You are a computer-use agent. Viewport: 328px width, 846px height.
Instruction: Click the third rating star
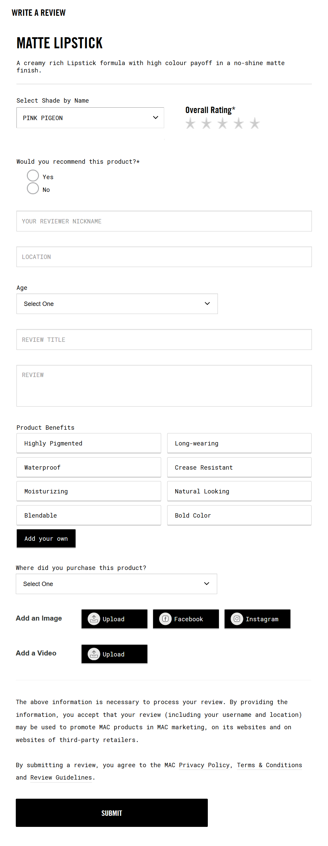pos(223,124)
